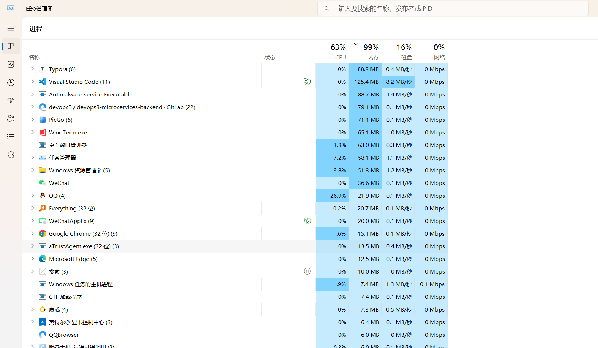Click the PicGo process icon

click(43, 120)
